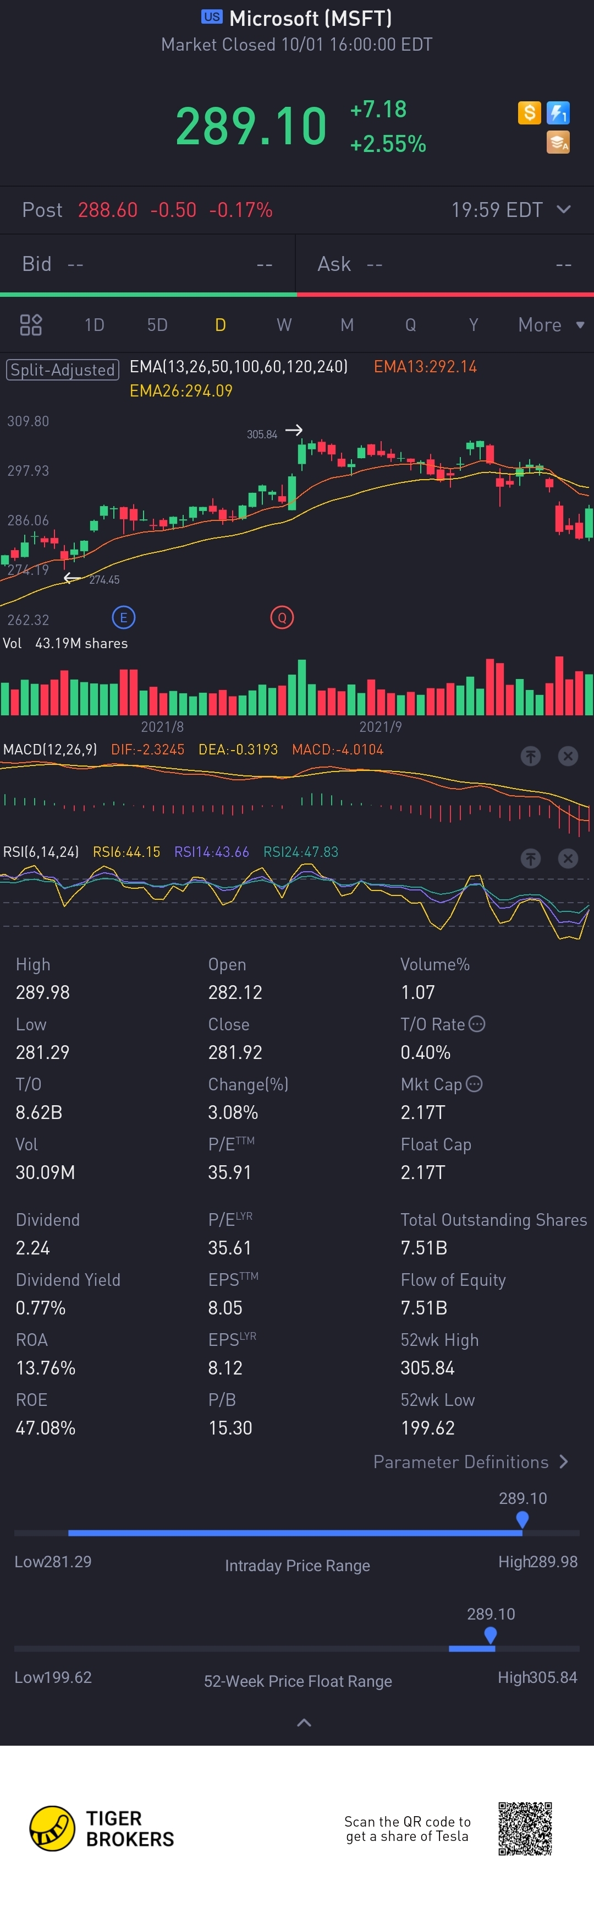Screen dimensions: 594x1912
Task: Tap the Total Outstanding Shares label
Action: (493, 1219)
